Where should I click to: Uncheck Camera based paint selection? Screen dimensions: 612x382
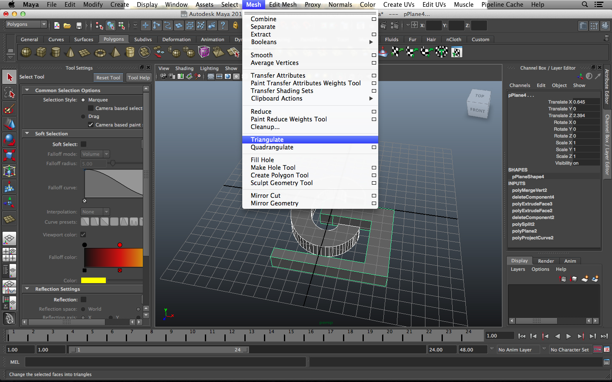coord(91,125)
